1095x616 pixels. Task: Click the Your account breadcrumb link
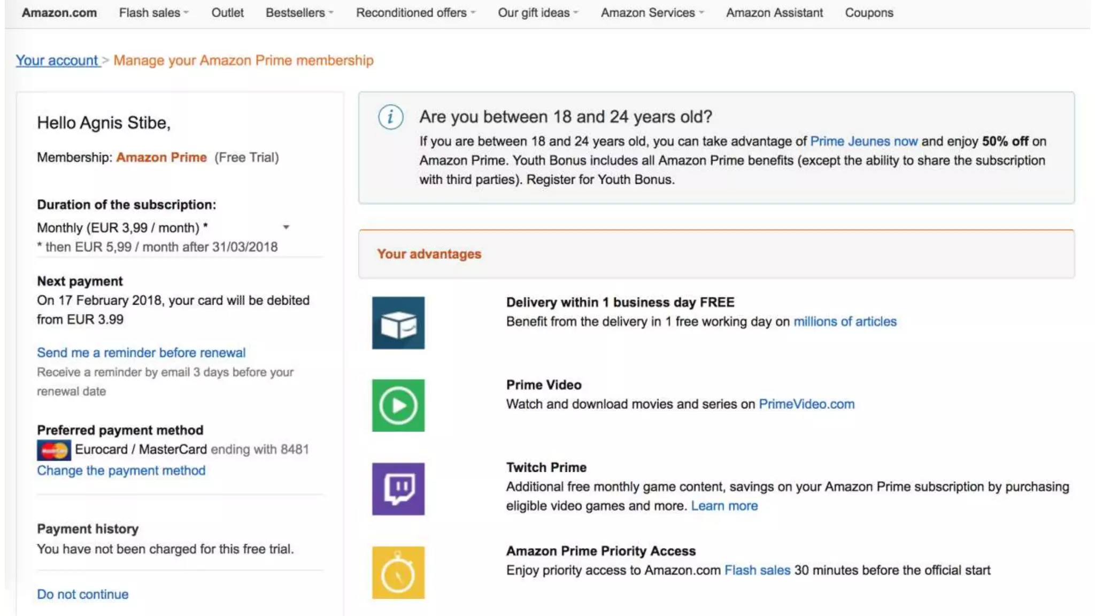click(x=57, y=60)
